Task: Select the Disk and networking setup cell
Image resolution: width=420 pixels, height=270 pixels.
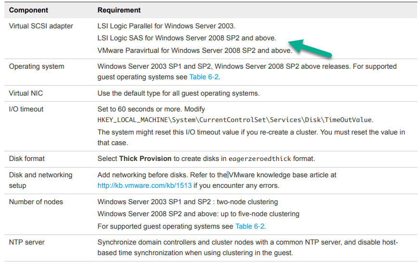Action: click(x=40, y=180)
